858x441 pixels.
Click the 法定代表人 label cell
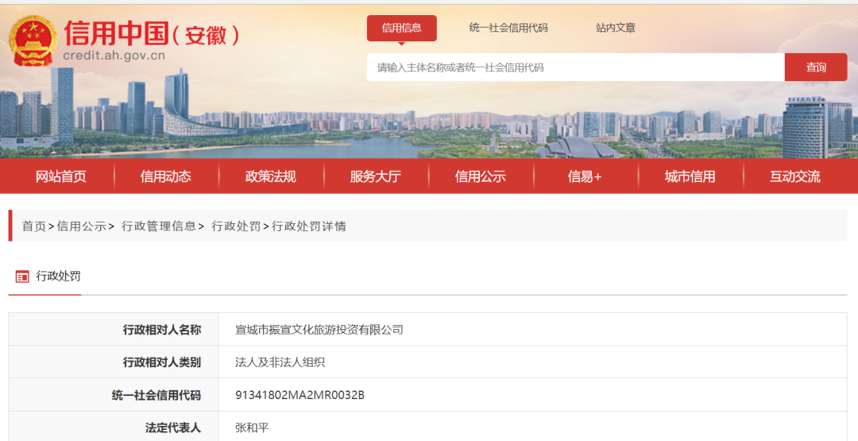tap(114, 427)
